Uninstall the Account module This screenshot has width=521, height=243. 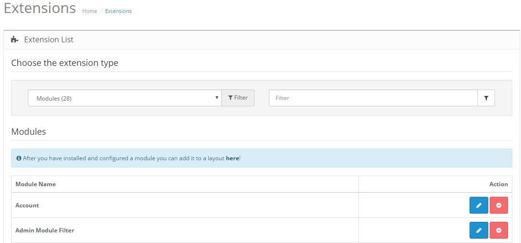click(x=499, y=205)
